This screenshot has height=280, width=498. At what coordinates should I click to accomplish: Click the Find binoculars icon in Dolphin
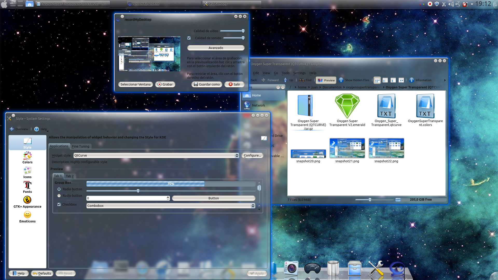(x=302, y=80)
